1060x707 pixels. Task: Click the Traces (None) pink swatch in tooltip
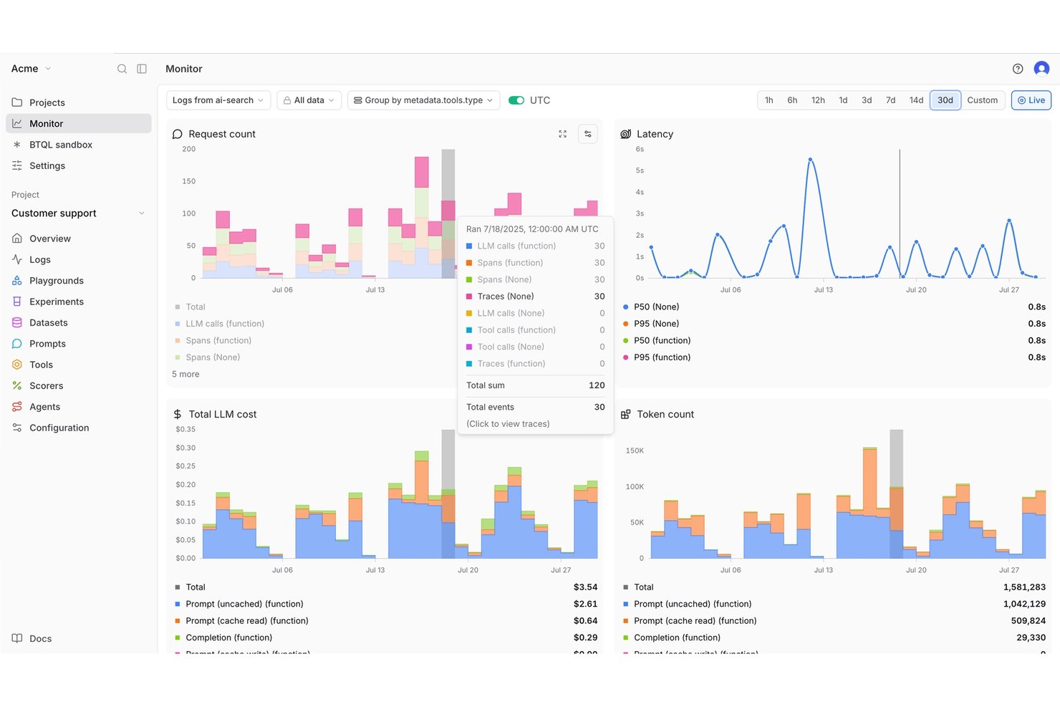click(469, 297)
